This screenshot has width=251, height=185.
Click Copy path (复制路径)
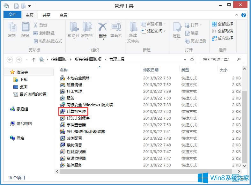[44, 33]
